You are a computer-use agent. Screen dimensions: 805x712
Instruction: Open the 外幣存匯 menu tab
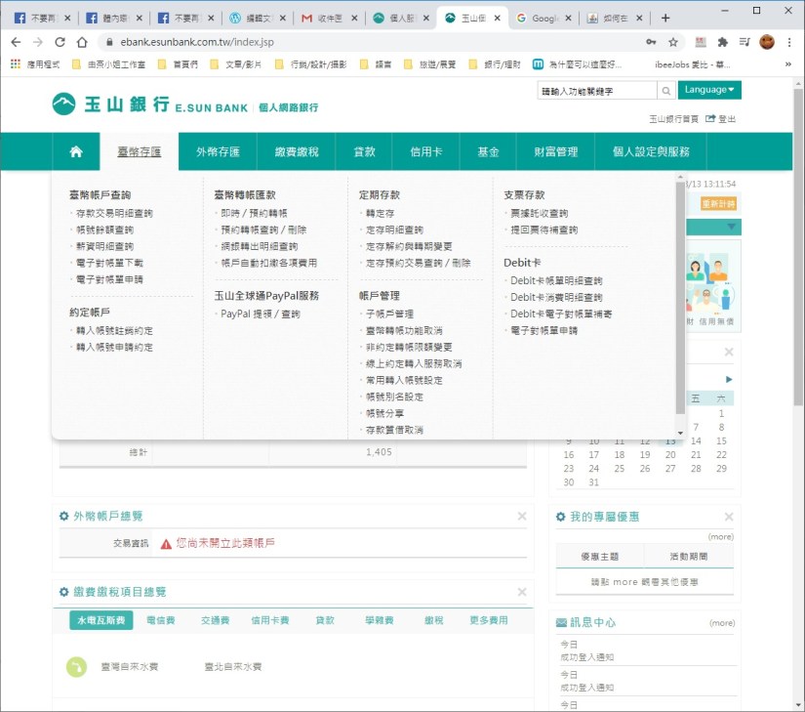224,152
